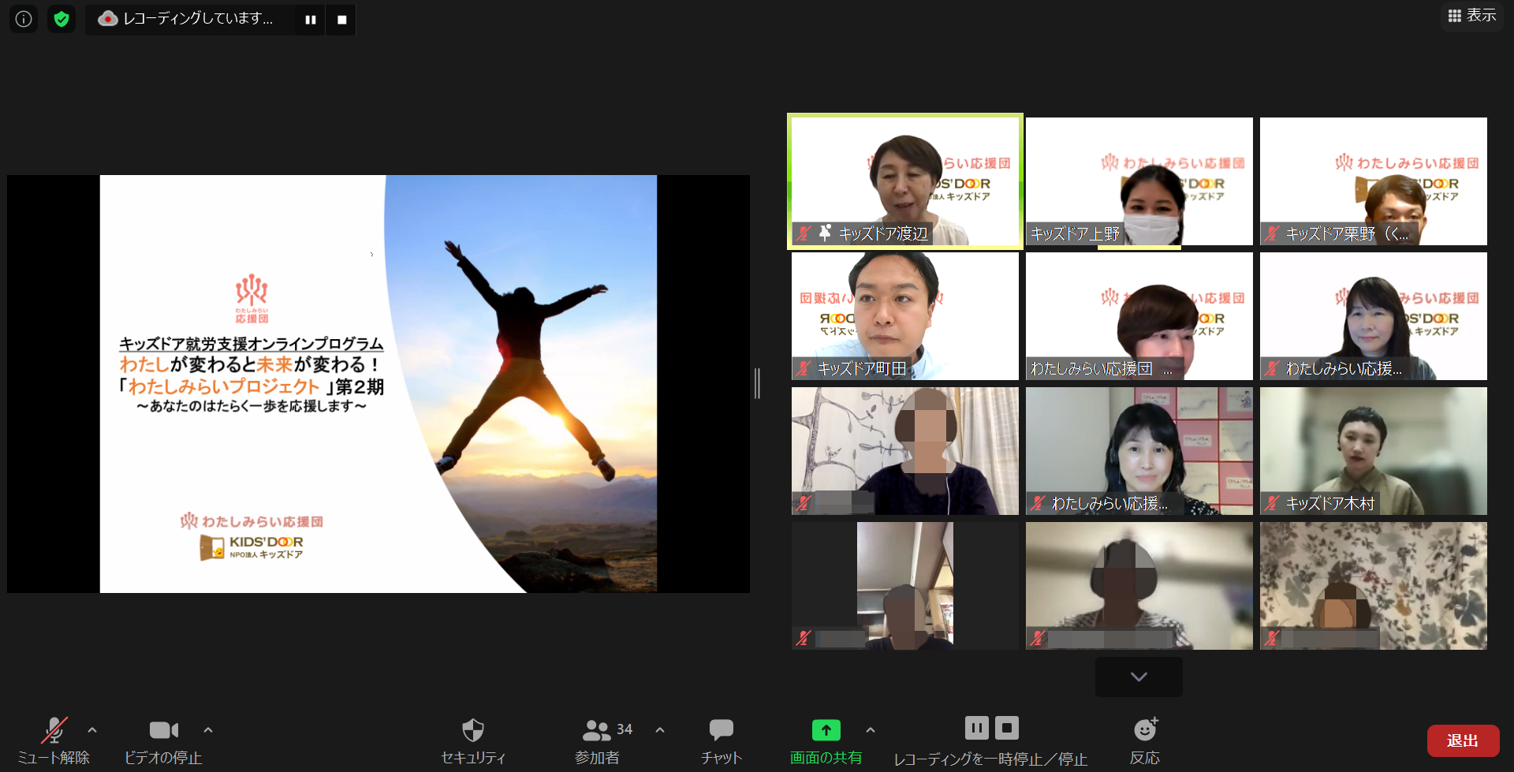The height and width of the screenshot is (772, 1514).
Task: Show next page of video gallery
Action: click(1139, 677)
